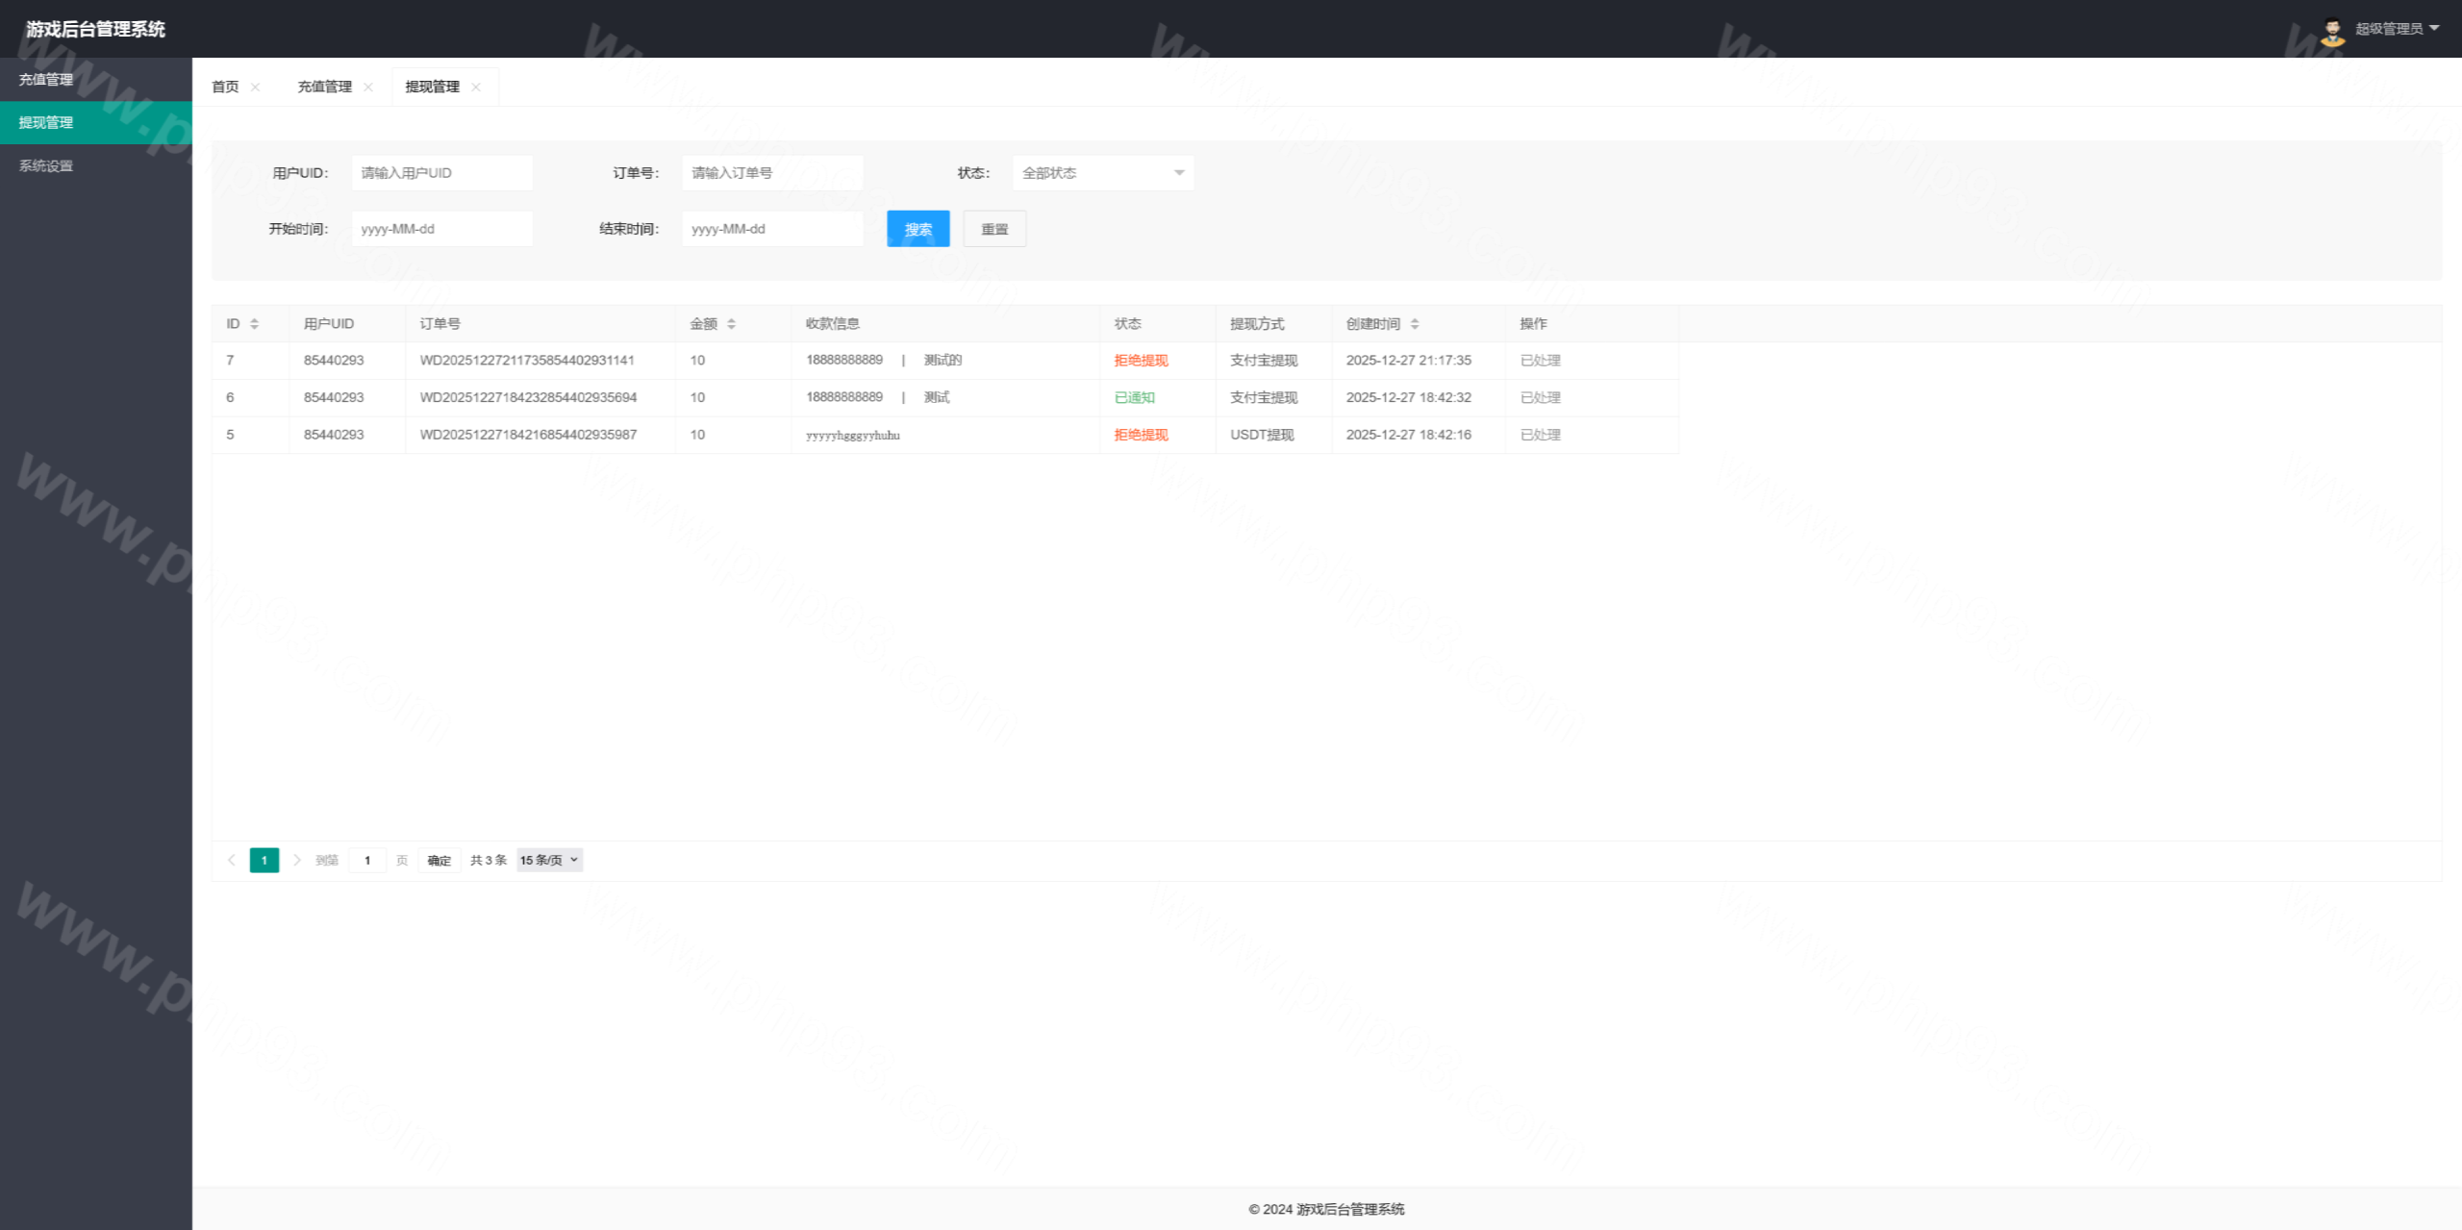2462x1230 pixels.
Task: Go to next page arrow in pagination
Action: click(x=297, y=860)
